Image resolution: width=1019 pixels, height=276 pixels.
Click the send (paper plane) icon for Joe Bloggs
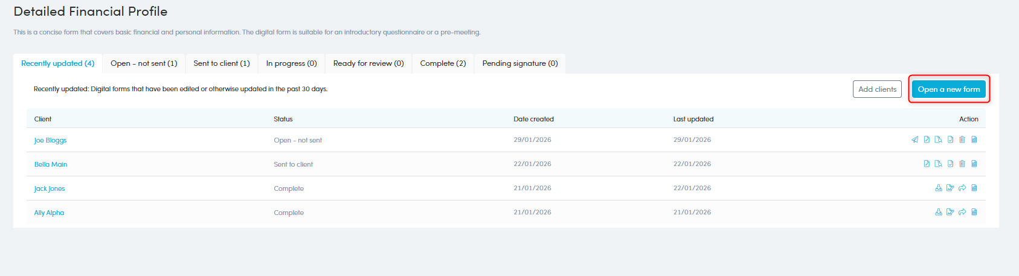915,140
